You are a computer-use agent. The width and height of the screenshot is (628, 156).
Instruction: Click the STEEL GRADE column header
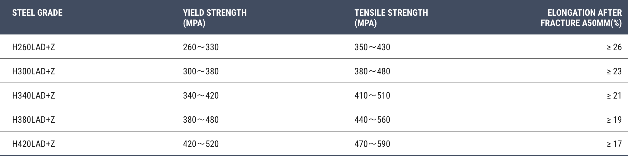(37, 13)
